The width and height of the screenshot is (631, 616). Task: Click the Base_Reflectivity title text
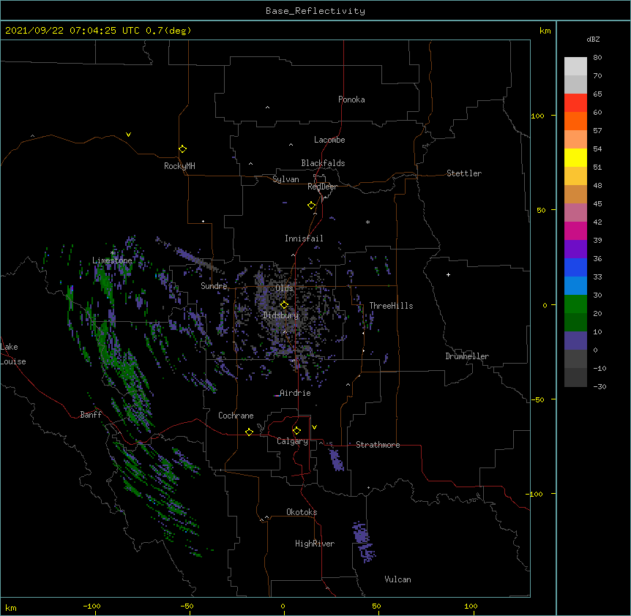point(315,11)
